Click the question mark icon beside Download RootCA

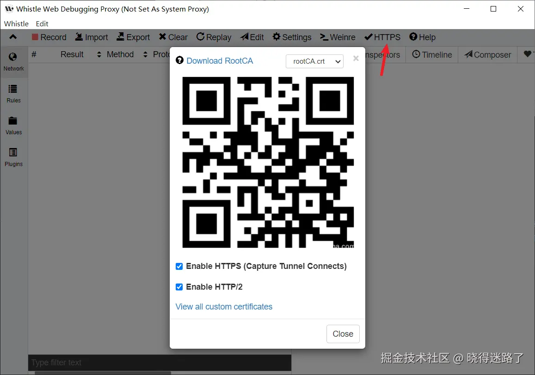click(179, 60)
